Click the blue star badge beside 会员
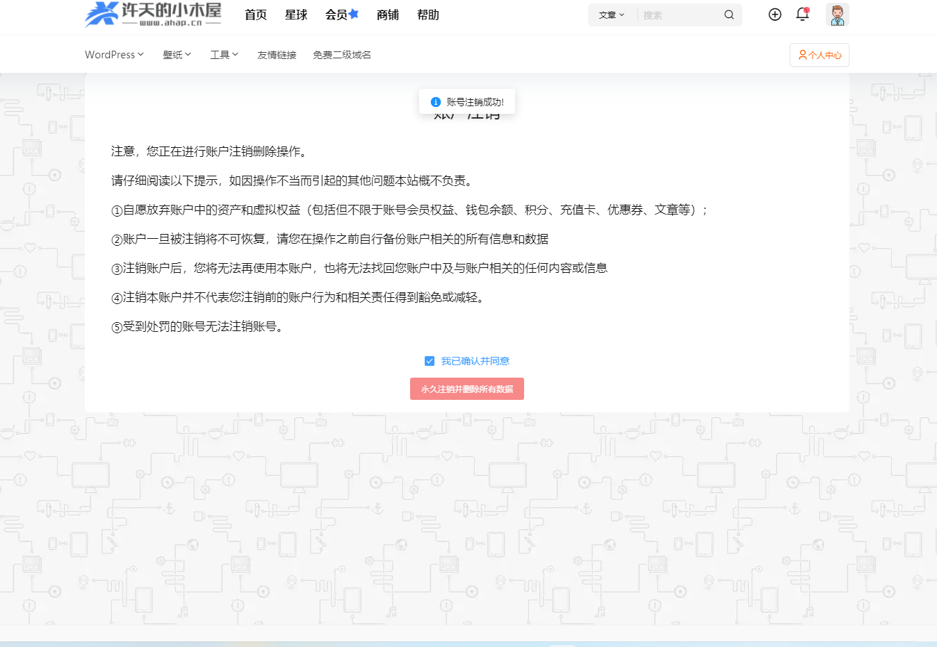This screenshot has height=647, width=937. click(x=354, y=13)
